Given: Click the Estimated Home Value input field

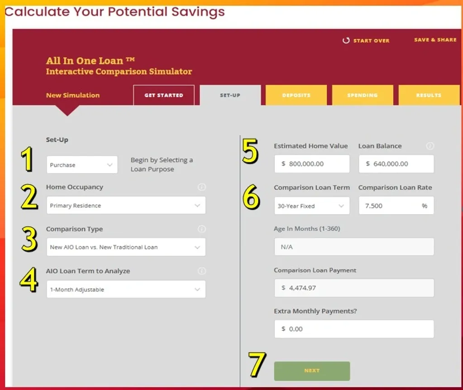Looking at the screenshot, I should tap(311, 164).
